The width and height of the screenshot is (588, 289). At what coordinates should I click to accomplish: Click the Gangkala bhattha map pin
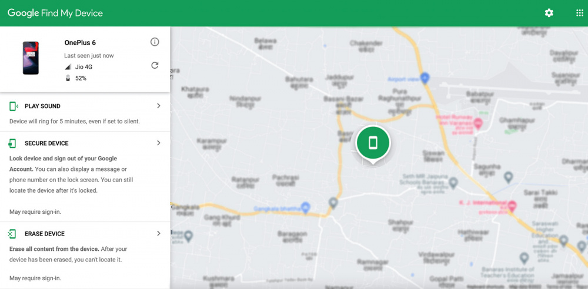[x=306, y=207]
